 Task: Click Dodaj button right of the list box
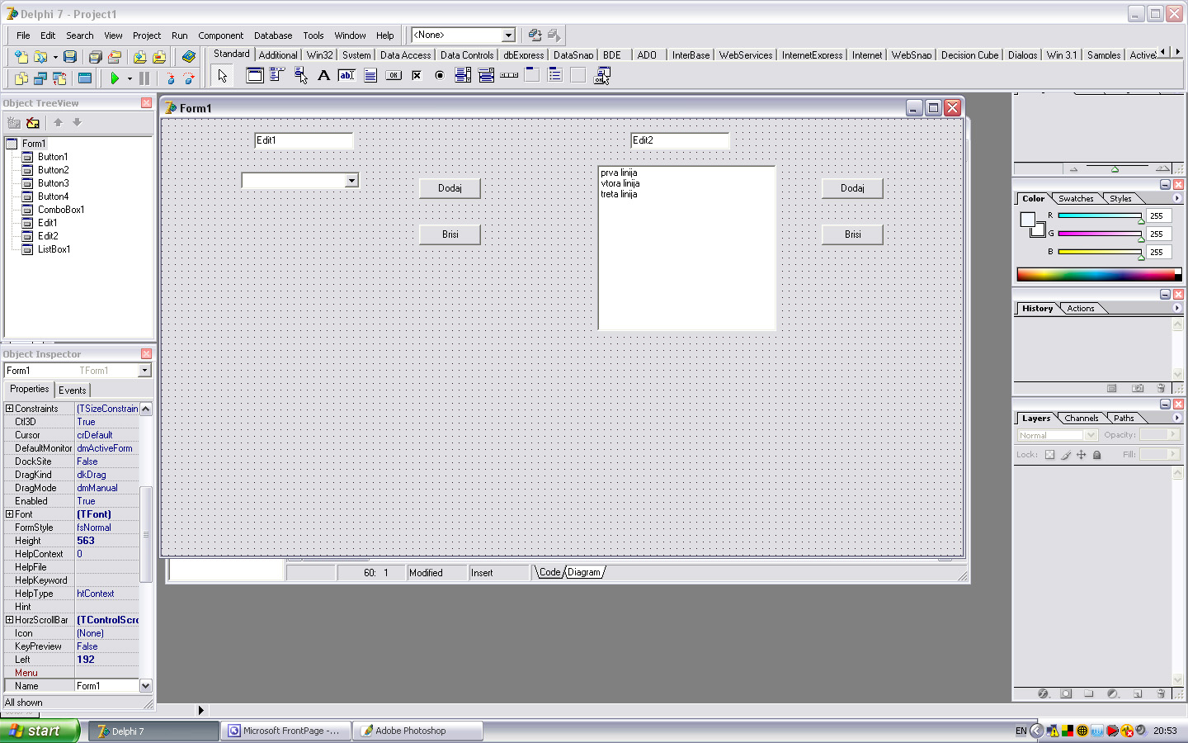852,188
